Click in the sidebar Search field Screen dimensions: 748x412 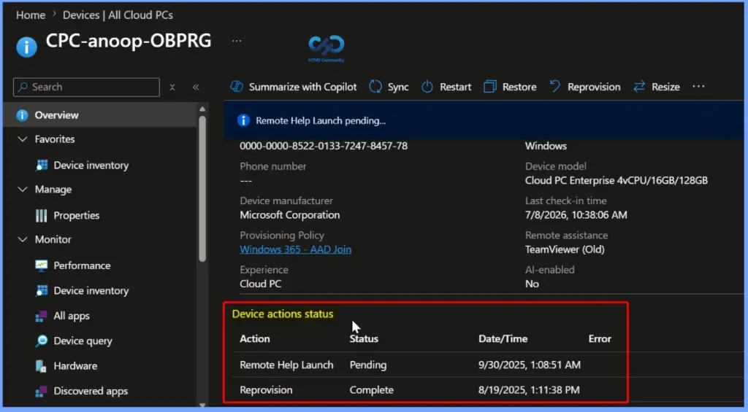86,88
